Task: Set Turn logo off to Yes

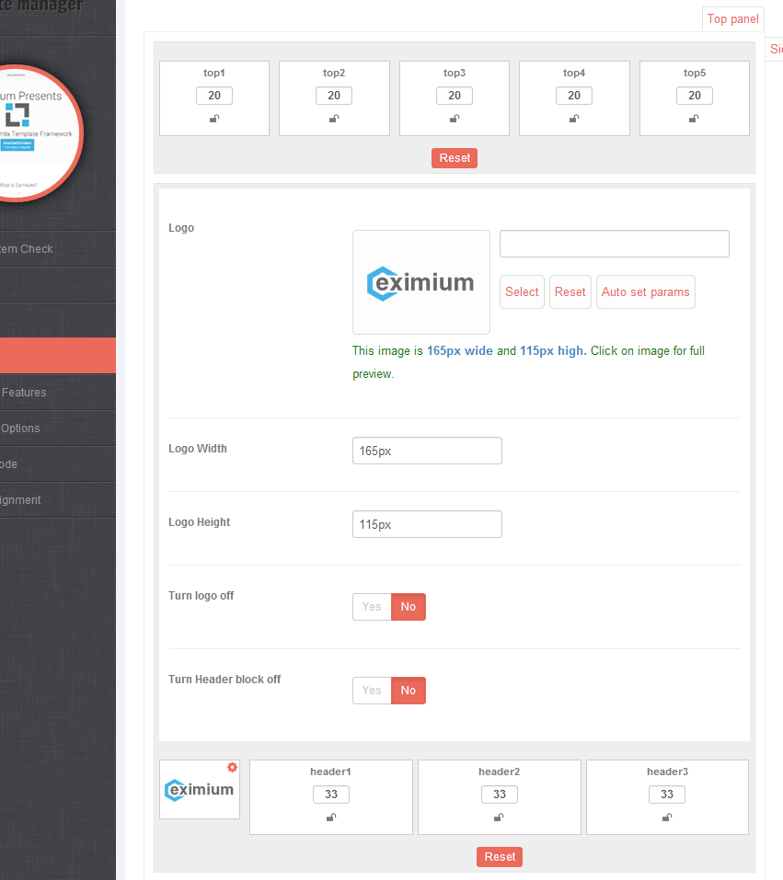Action: (372, 607)
